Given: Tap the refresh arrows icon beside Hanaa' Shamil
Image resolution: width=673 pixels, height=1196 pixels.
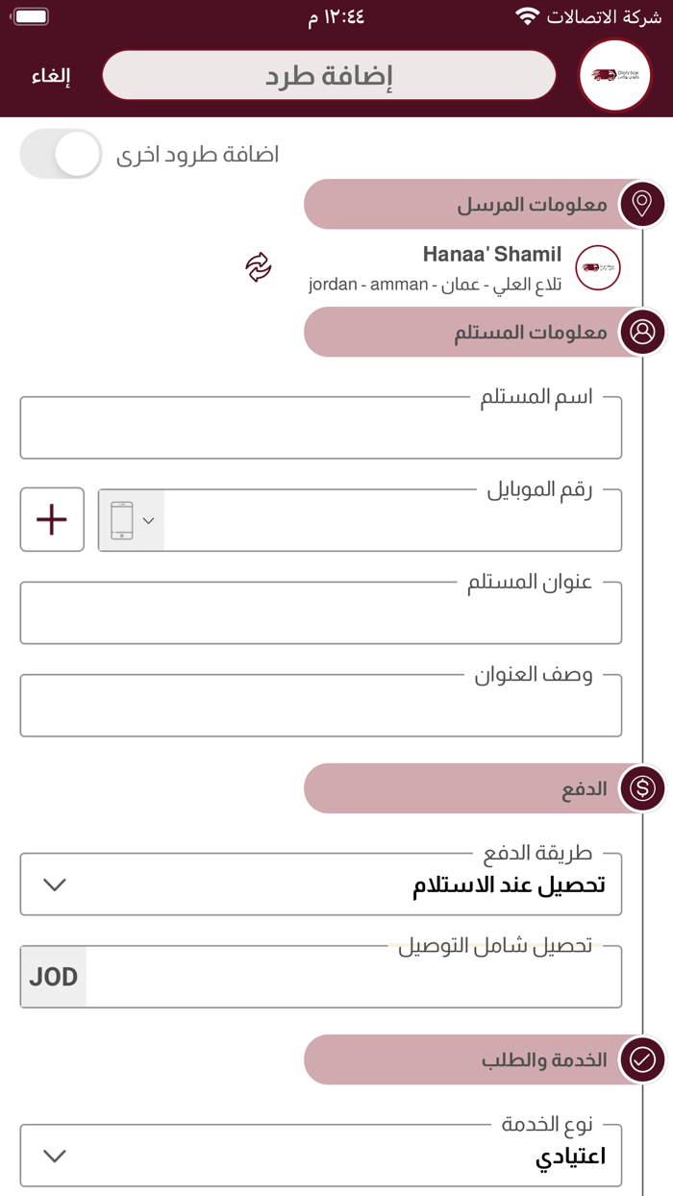Looking at the screenshot, I should [258, 267].
